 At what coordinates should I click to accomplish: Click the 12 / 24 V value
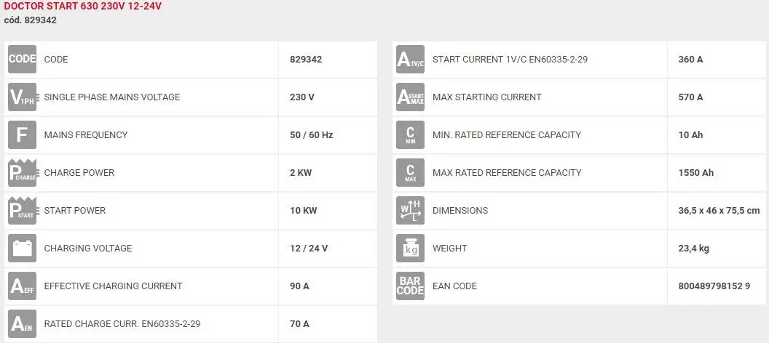[x=309, y=248]
